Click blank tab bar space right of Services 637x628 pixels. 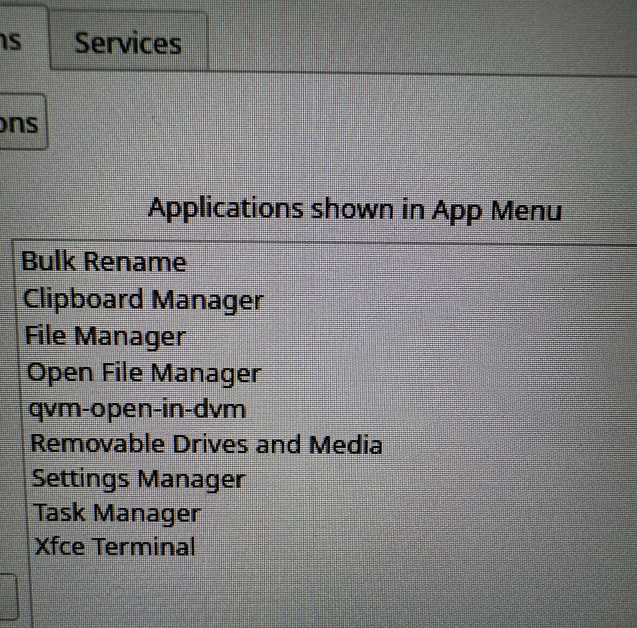(422, 40)
